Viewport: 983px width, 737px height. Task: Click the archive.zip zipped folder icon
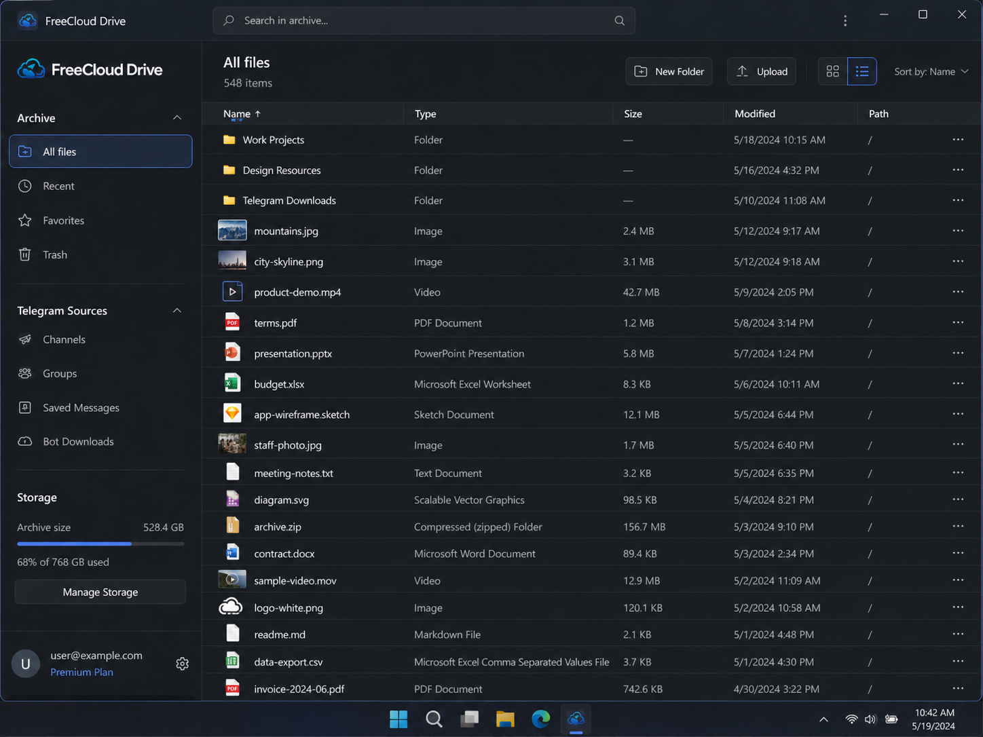click(232, 525)
